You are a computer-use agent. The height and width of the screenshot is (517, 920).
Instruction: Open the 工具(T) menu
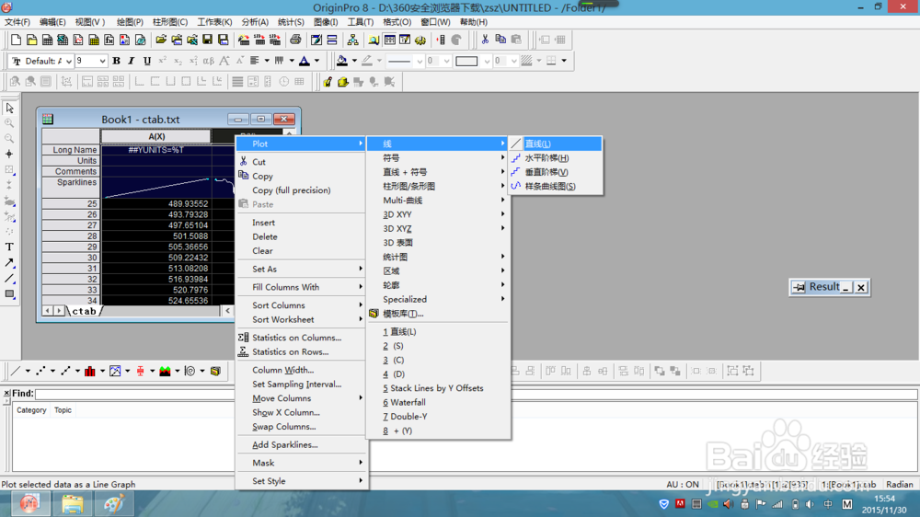point(361,22)
